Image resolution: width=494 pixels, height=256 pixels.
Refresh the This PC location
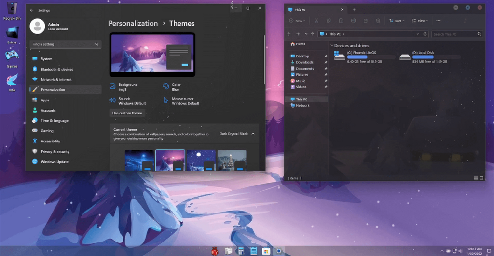pos(425,34)
